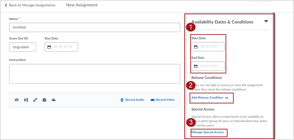294x140 pixels.
Task: Click the Release Conditions heading text
Action: pyautogui.click(x=207, y=78)
